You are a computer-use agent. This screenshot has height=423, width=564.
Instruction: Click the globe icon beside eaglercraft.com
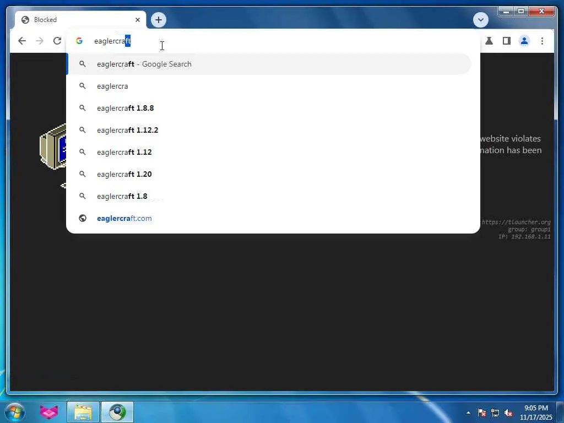(83, 218)
